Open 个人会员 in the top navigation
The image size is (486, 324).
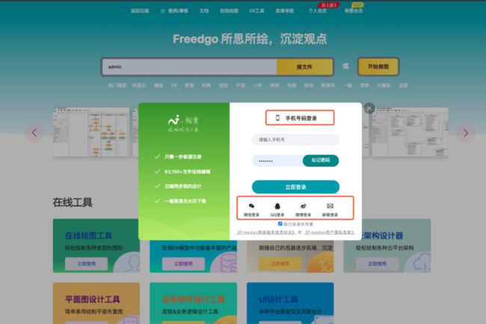(317, 11)
